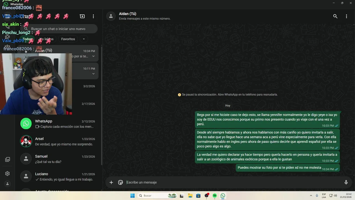Click the '¿Qué tal va tu día?' preview
This screenshot has height=200, width=355.
coord(48,162)
